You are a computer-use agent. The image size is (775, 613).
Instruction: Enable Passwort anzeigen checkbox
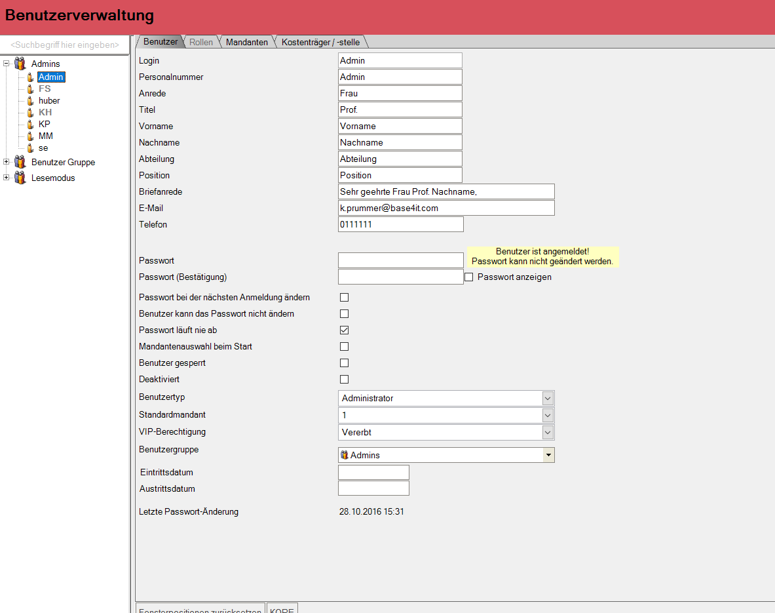point(469,277)
